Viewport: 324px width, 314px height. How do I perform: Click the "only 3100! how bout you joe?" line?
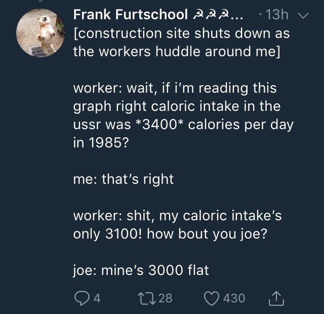168,233
